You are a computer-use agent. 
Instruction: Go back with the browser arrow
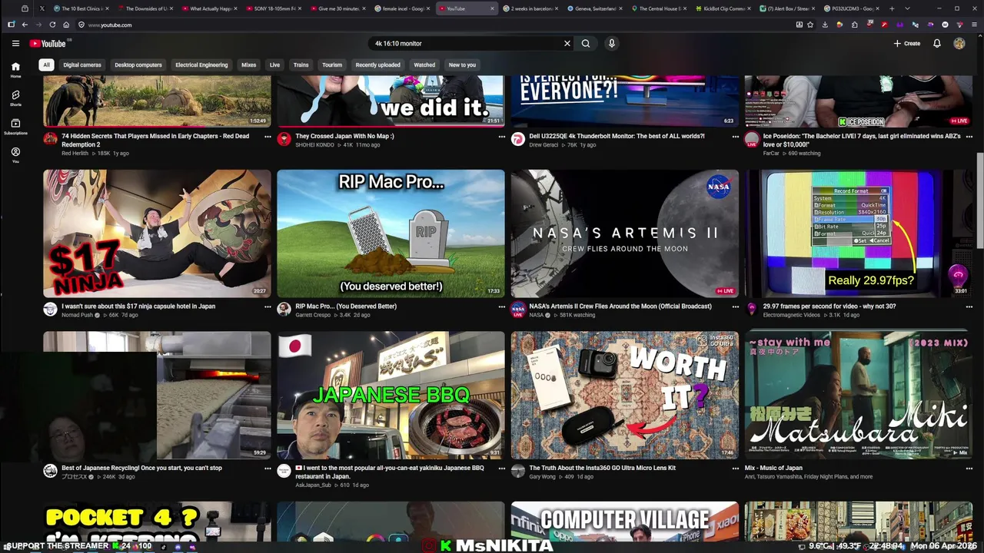tap(25, 25)
